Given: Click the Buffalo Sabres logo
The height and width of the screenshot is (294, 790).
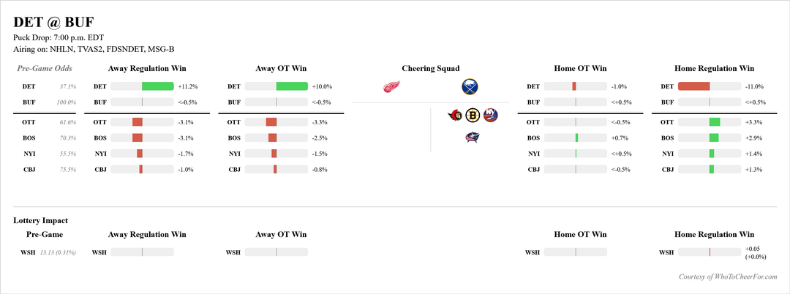Looking at the screenshot, I should pos(470,87).
